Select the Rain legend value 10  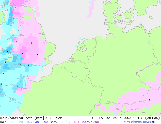coord(28,122)
